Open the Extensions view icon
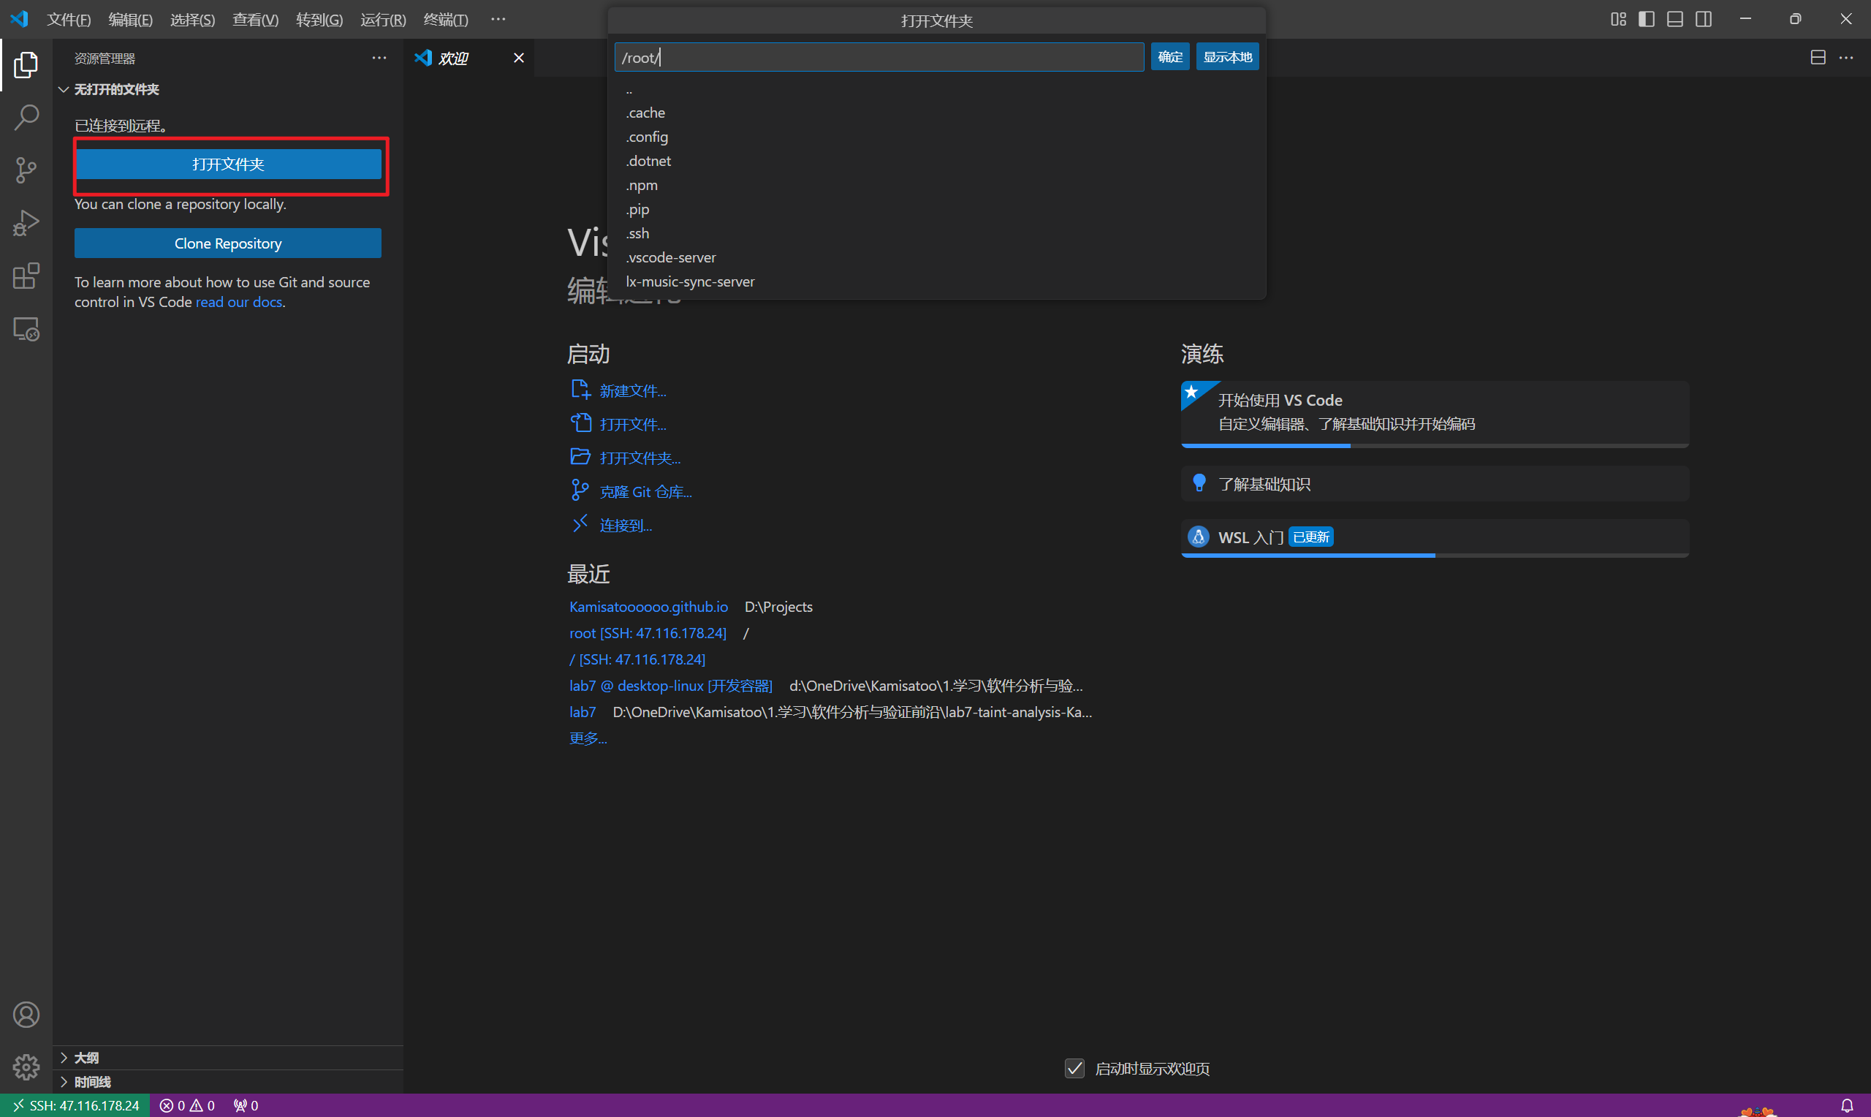 point(26,276)
